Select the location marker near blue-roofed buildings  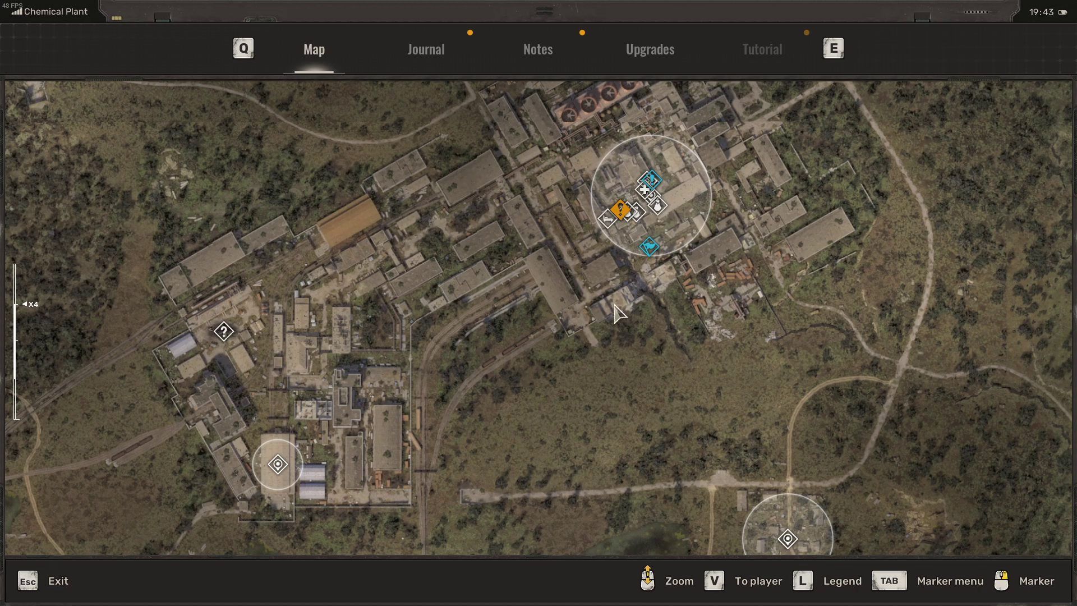(x=278, y=465)
